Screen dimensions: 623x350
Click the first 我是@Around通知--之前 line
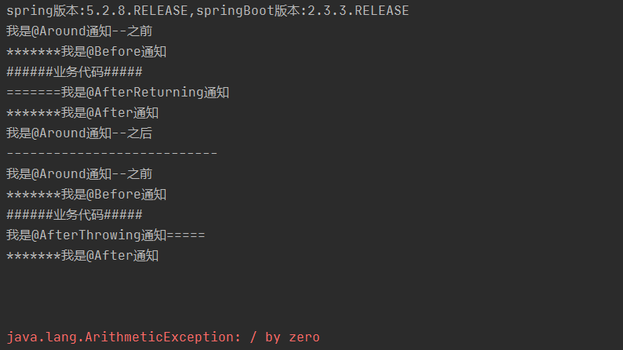coord(79,31)
